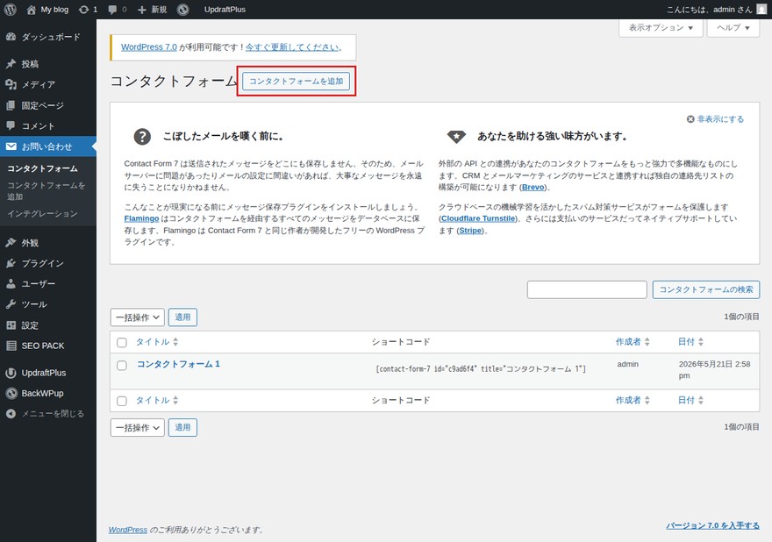Click the plus 新規 item
Image resolution: width=772 pixels, height=542 pixels.
152,10
